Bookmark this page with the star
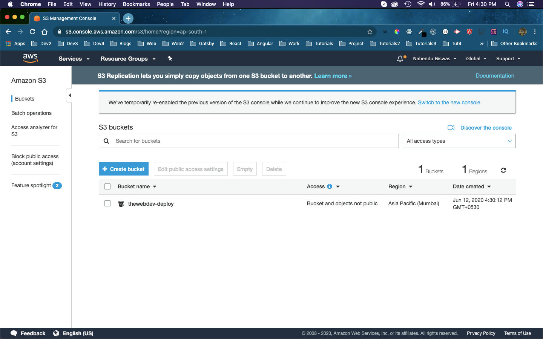Image resolution: width=543 pixels, height=339 pixels. (370, 32)
